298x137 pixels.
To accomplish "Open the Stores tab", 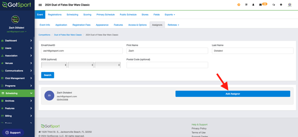I will point(145,15).
